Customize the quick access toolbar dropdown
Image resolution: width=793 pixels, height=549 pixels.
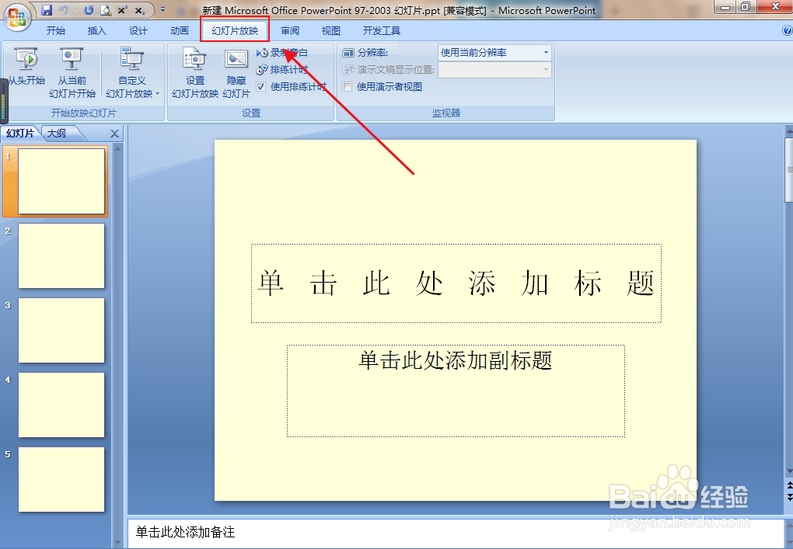coord(162,9)
